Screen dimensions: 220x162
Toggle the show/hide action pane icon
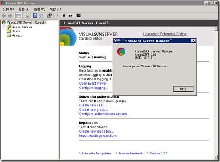coord(41,16)
